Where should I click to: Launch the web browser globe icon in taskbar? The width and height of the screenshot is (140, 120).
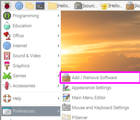click(19, 6)
